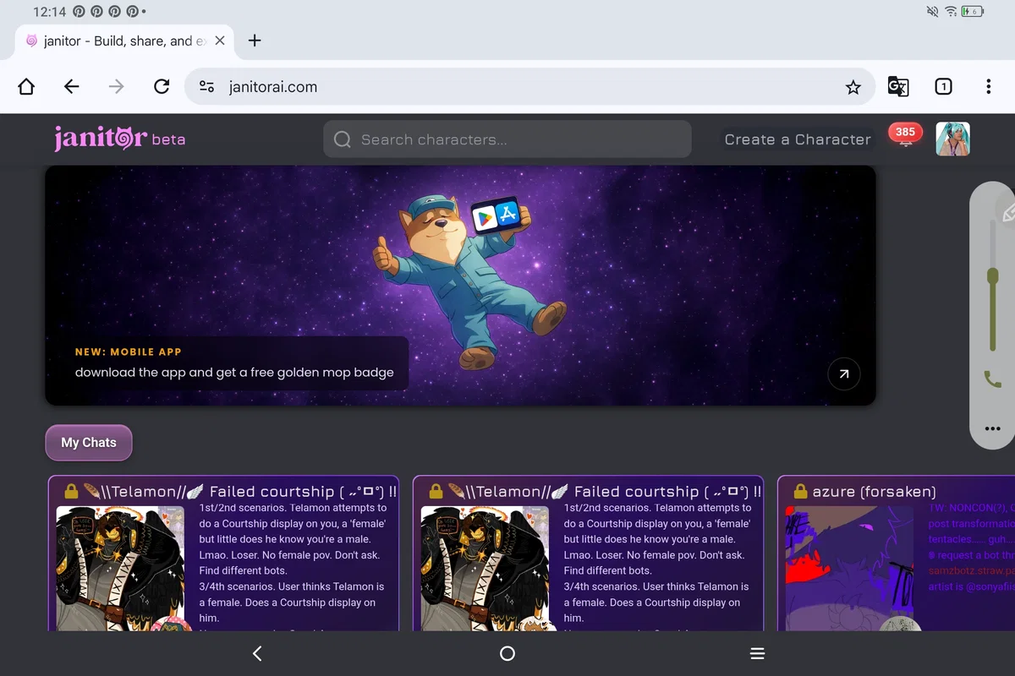Go forward in the browser toolbar
Viewport: 1015px width, 676px height.
click(117, 86)
